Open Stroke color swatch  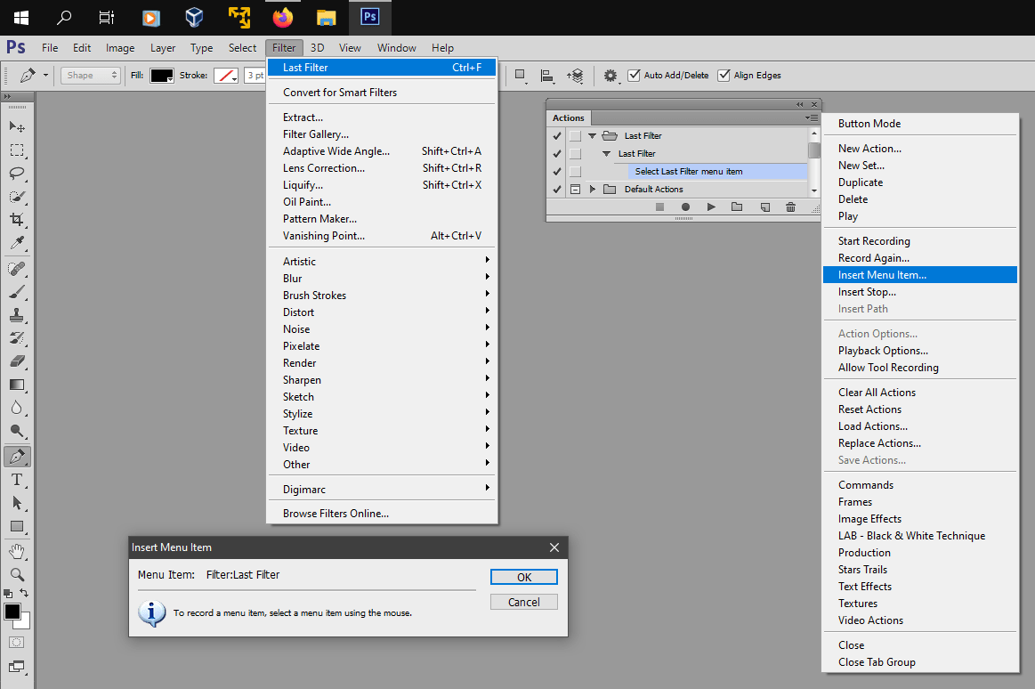point(226,76)
